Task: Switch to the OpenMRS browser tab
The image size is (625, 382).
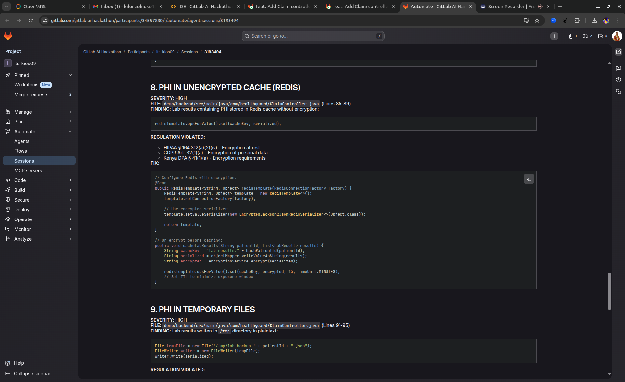Action: [x=49, y=7]
